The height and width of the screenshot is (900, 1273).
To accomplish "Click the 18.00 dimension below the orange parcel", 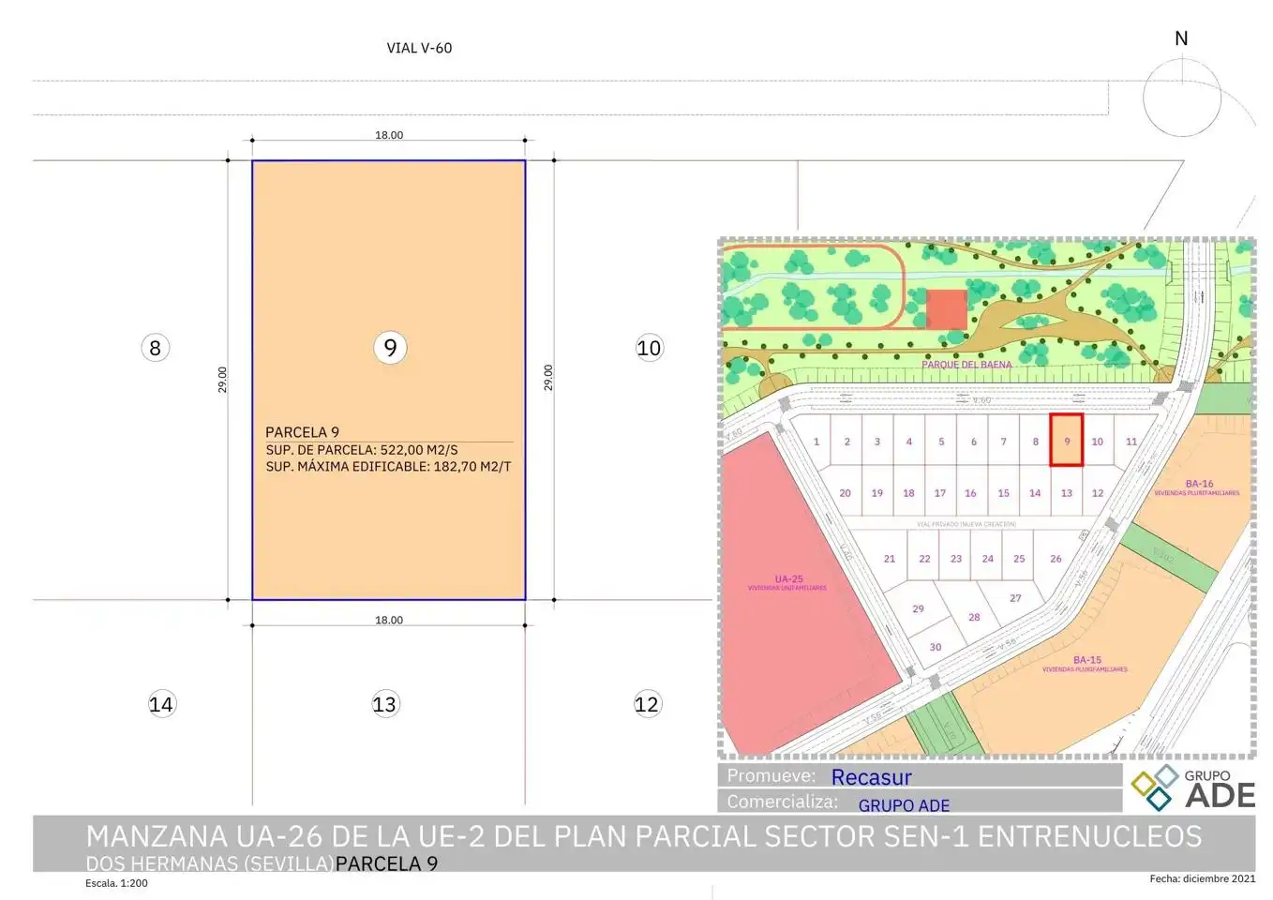I will pos(389,620).
